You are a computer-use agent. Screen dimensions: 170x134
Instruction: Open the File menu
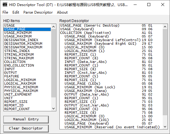5,12
